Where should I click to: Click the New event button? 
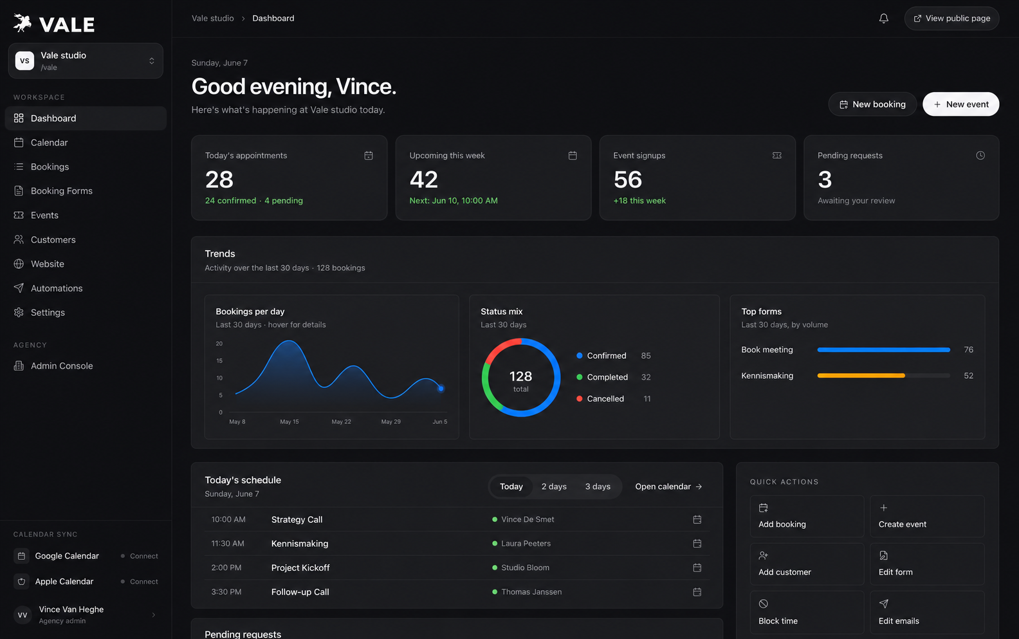click(x=960, y=104)
